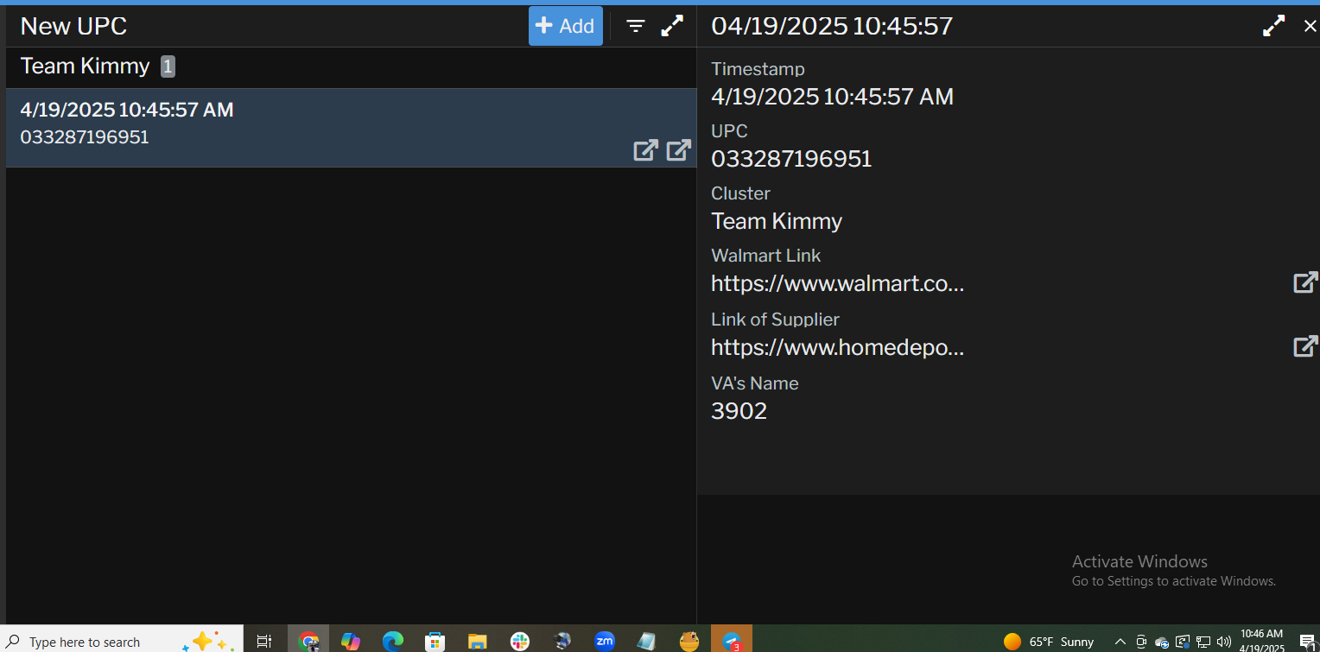Screen dimensions: 1320x652
Task: Open supplier link from the list row
Action: coord(679,150)
